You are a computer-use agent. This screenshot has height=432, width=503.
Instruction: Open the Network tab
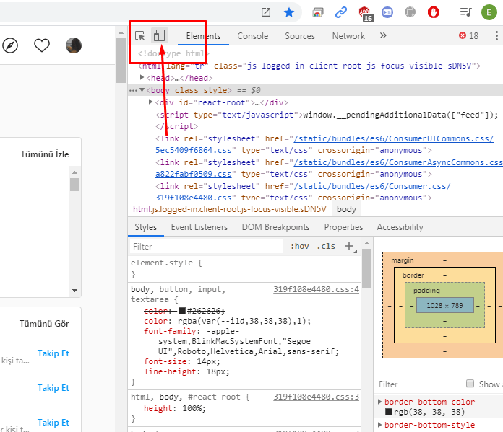pyautogui.click(x=348, y=36)
